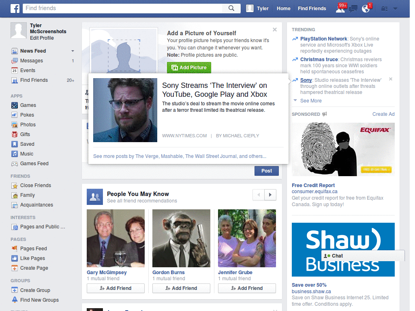Click Create Ad link
This screenshot has width=415, height=311.
(383, 114)
